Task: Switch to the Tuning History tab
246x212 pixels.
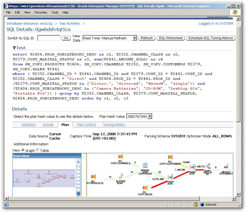Action: (114, 125)
